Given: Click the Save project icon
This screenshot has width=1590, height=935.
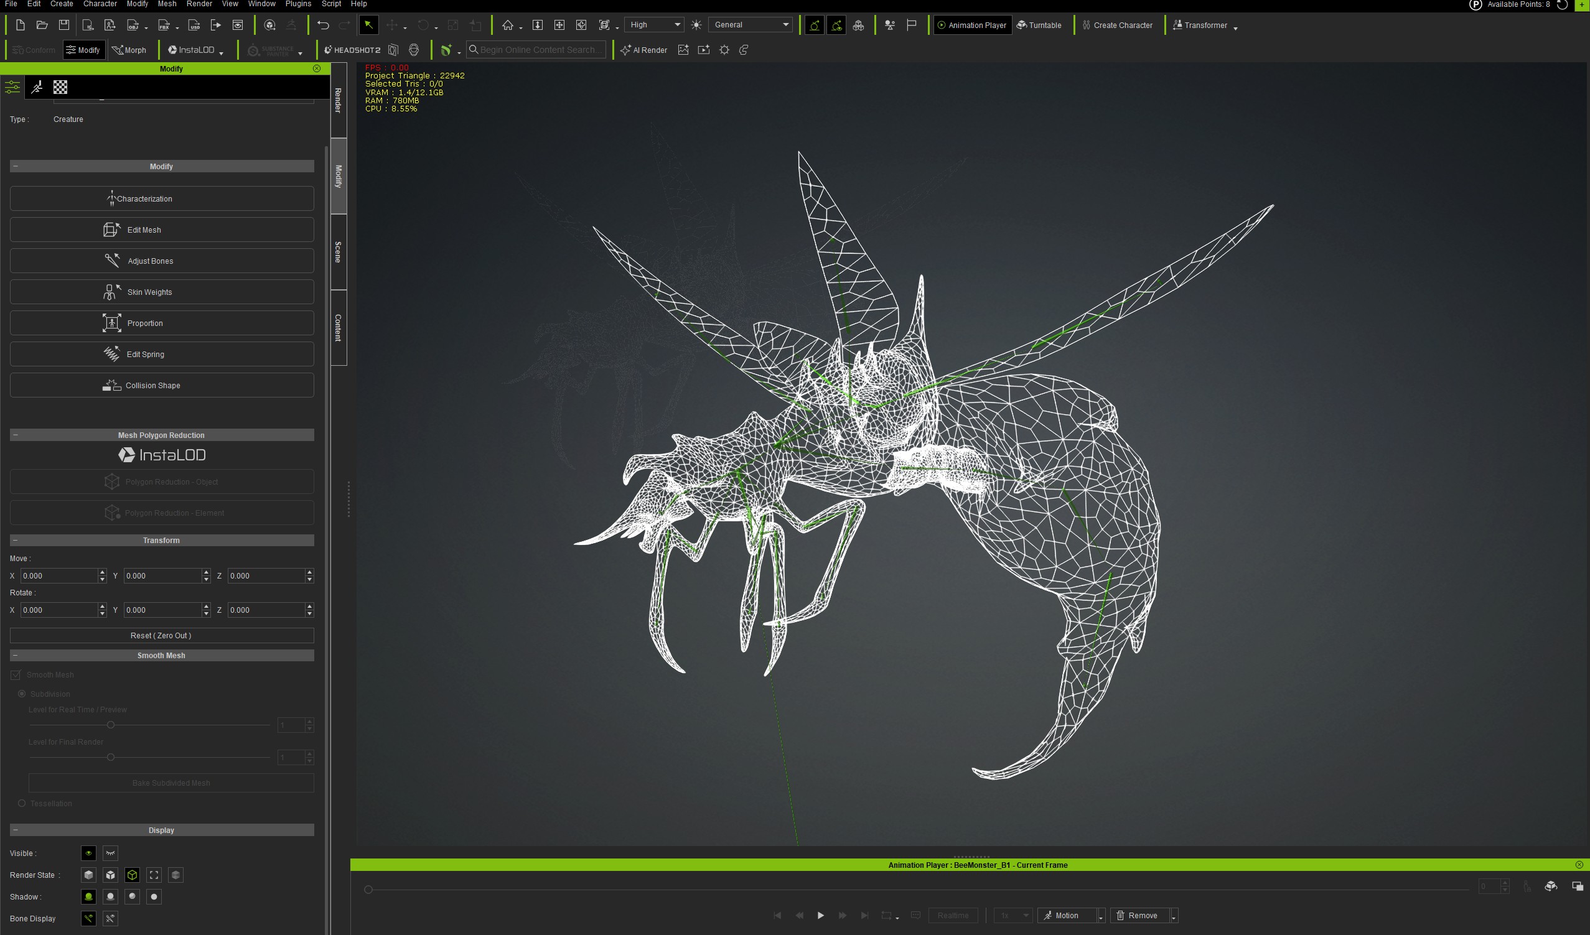Looking at the screenshot, I should 63,26.
